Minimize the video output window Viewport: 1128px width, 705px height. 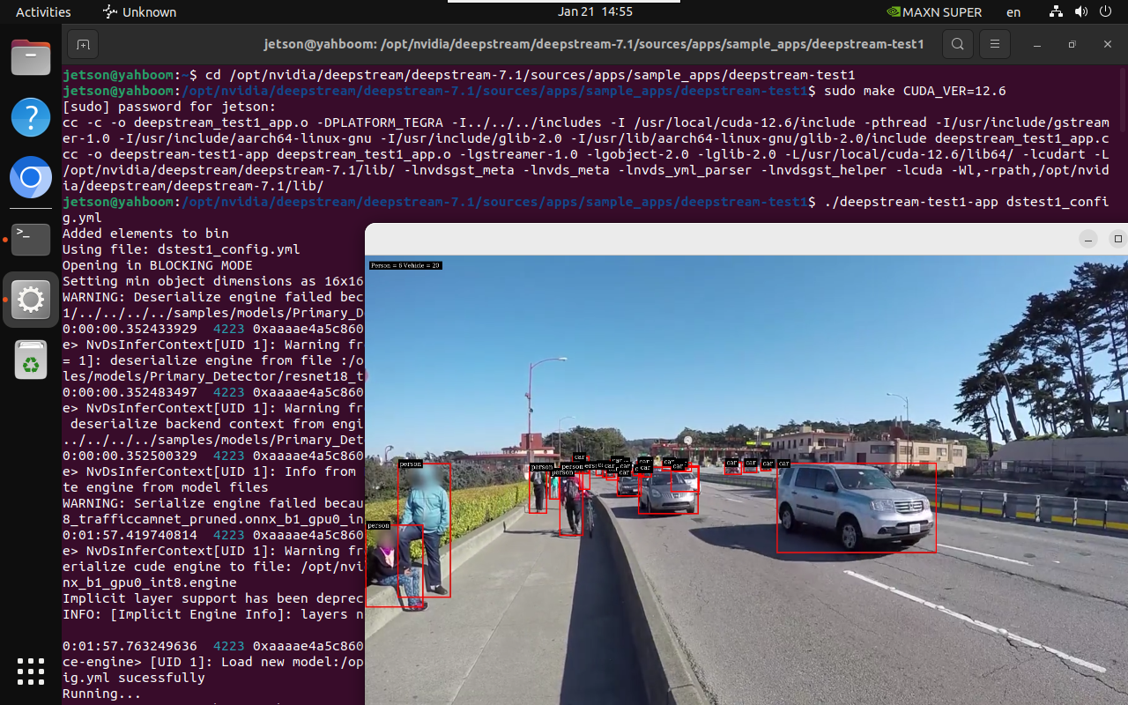click(1088, 239)
